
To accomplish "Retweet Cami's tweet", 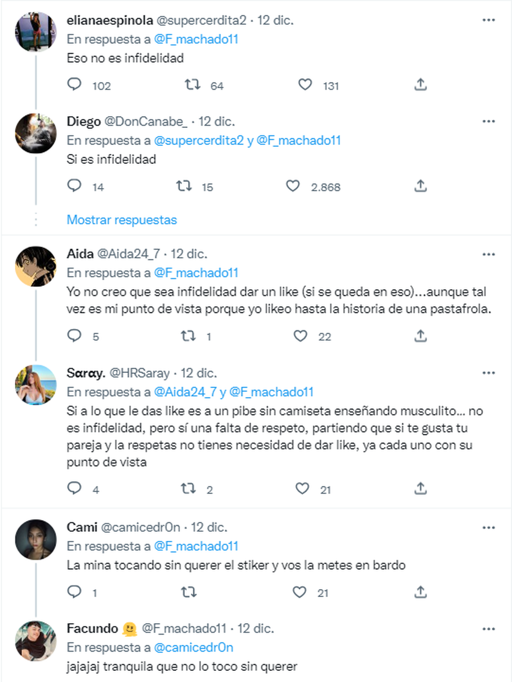I will [189, 592].
